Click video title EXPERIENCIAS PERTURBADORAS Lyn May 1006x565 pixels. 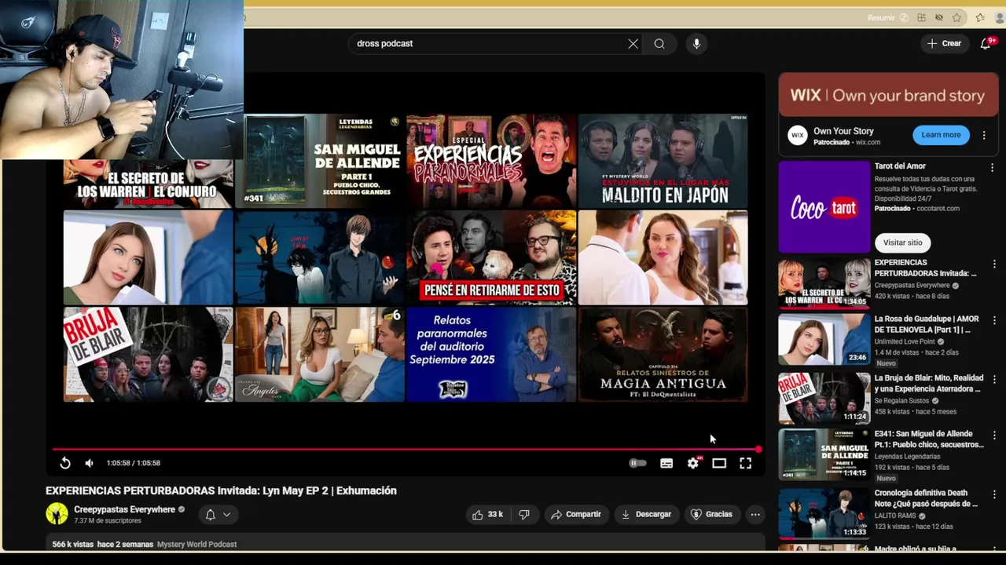221,490
